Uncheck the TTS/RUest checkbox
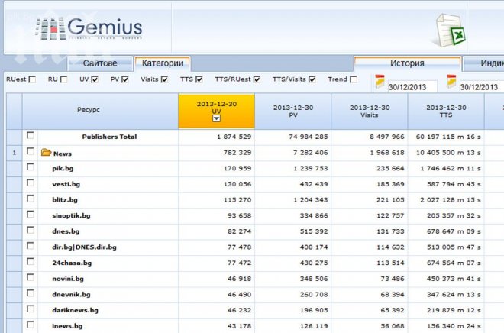Viewport: 504px width, 333px height. [257, 79]
